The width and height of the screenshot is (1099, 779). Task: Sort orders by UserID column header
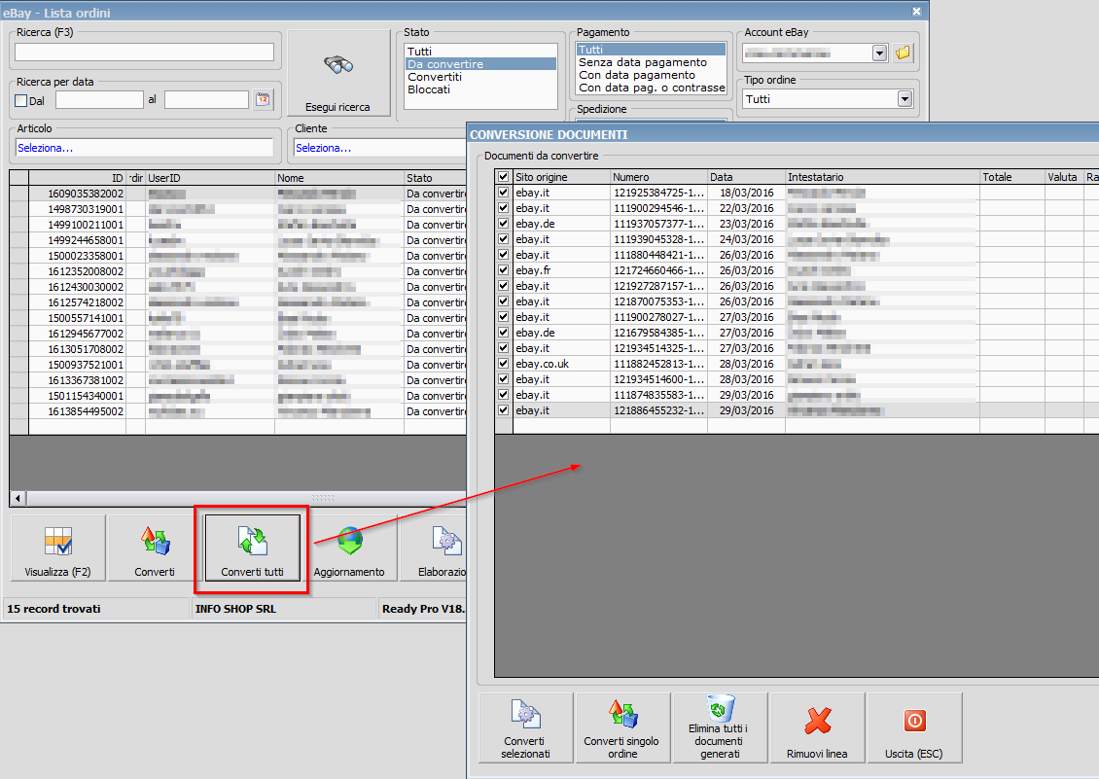[209, 178]
